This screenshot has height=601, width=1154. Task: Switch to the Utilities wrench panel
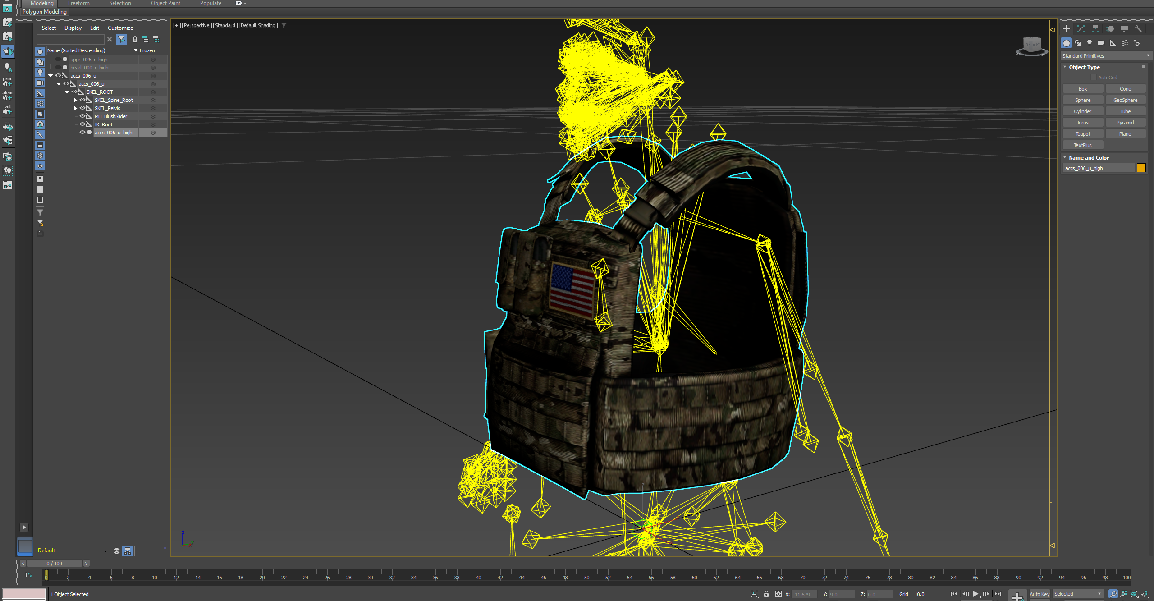pyautogui.click(x=1138, y=29)
